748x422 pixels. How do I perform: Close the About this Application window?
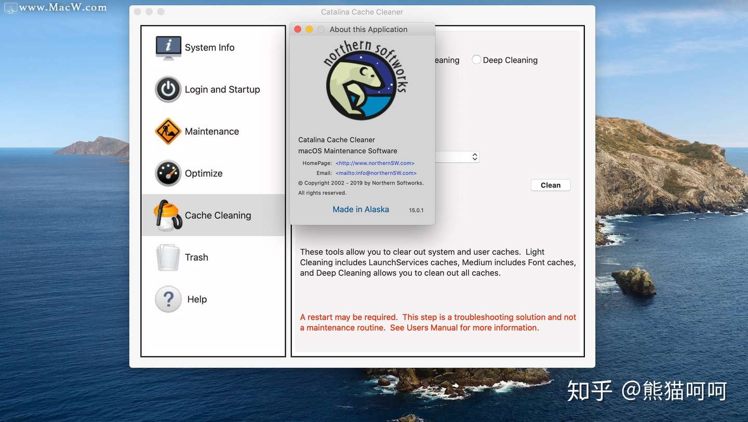pyautogui.click(x=298, y=29)
